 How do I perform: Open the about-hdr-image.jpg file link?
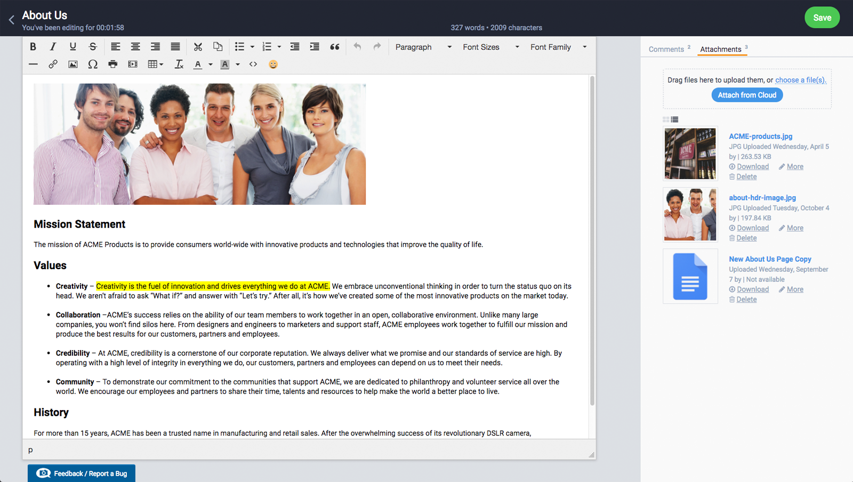click(x=762, y=198)
